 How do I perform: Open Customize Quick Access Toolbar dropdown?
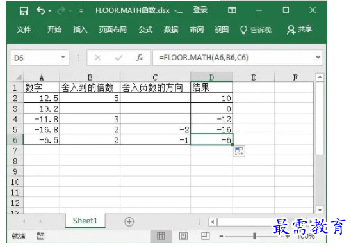coord(81,11)
